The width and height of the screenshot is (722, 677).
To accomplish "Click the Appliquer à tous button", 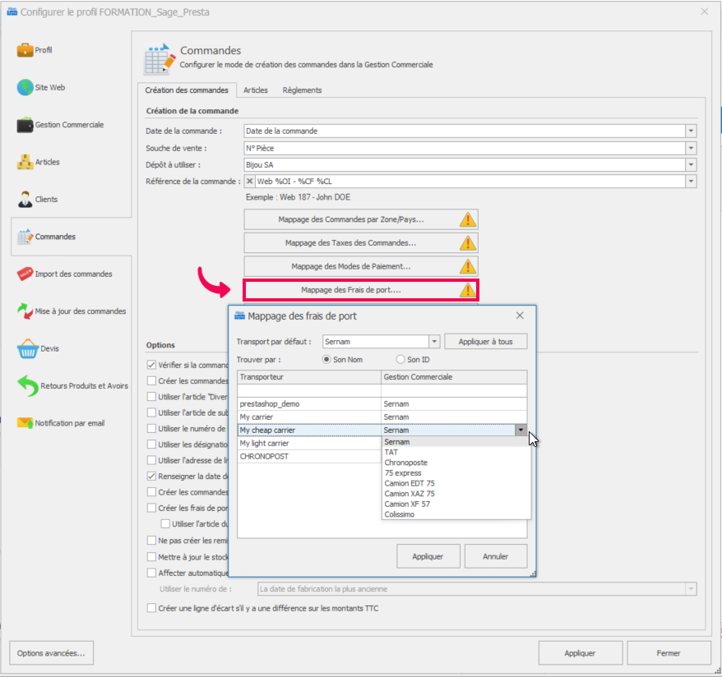I will click(x=485, y=342).
